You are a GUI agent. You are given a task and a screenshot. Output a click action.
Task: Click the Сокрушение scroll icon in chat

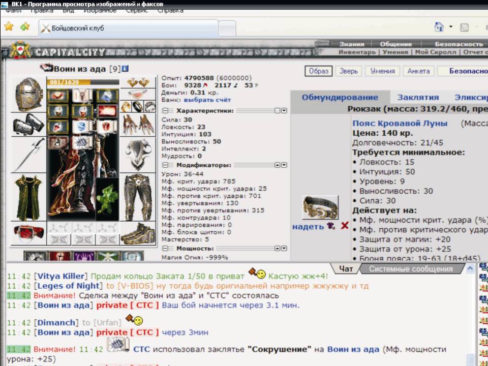click(x=118, y=345)
